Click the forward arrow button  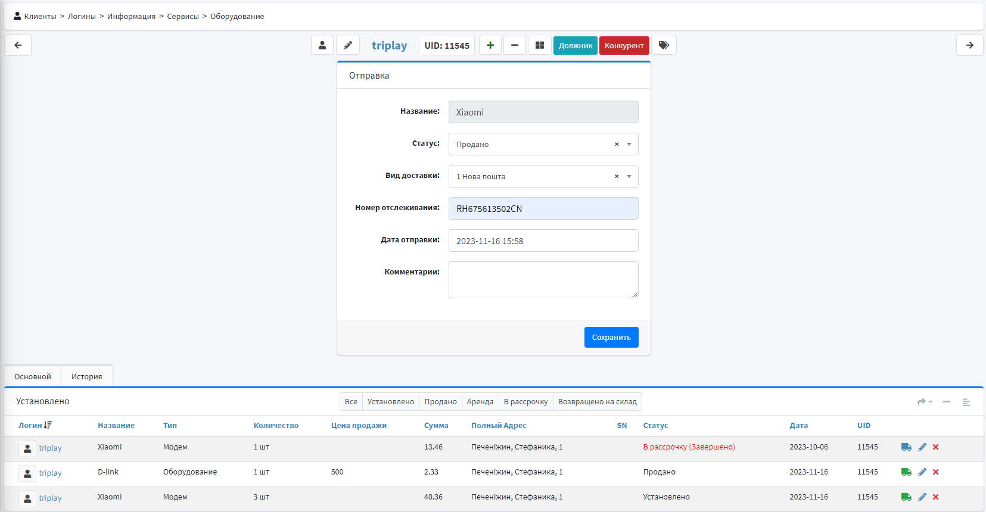tap(969, 45)
